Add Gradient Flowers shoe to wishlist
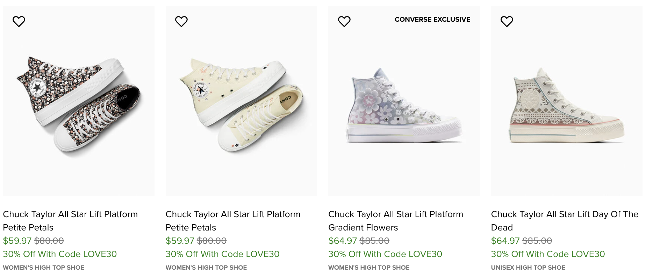646x277 pixels. (344, 22)
